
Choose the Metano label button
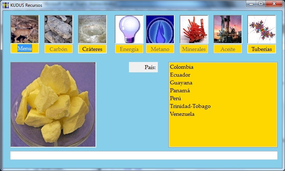(x=160, y=49)
